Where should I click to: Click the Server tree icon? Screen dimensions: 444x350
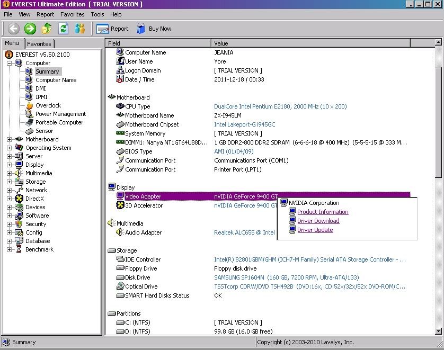[x=19, y=156]
